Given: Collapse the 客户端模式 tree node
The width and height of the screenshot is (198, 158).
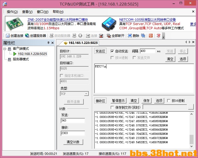Looking at the screenshot, I should [4, 49].
